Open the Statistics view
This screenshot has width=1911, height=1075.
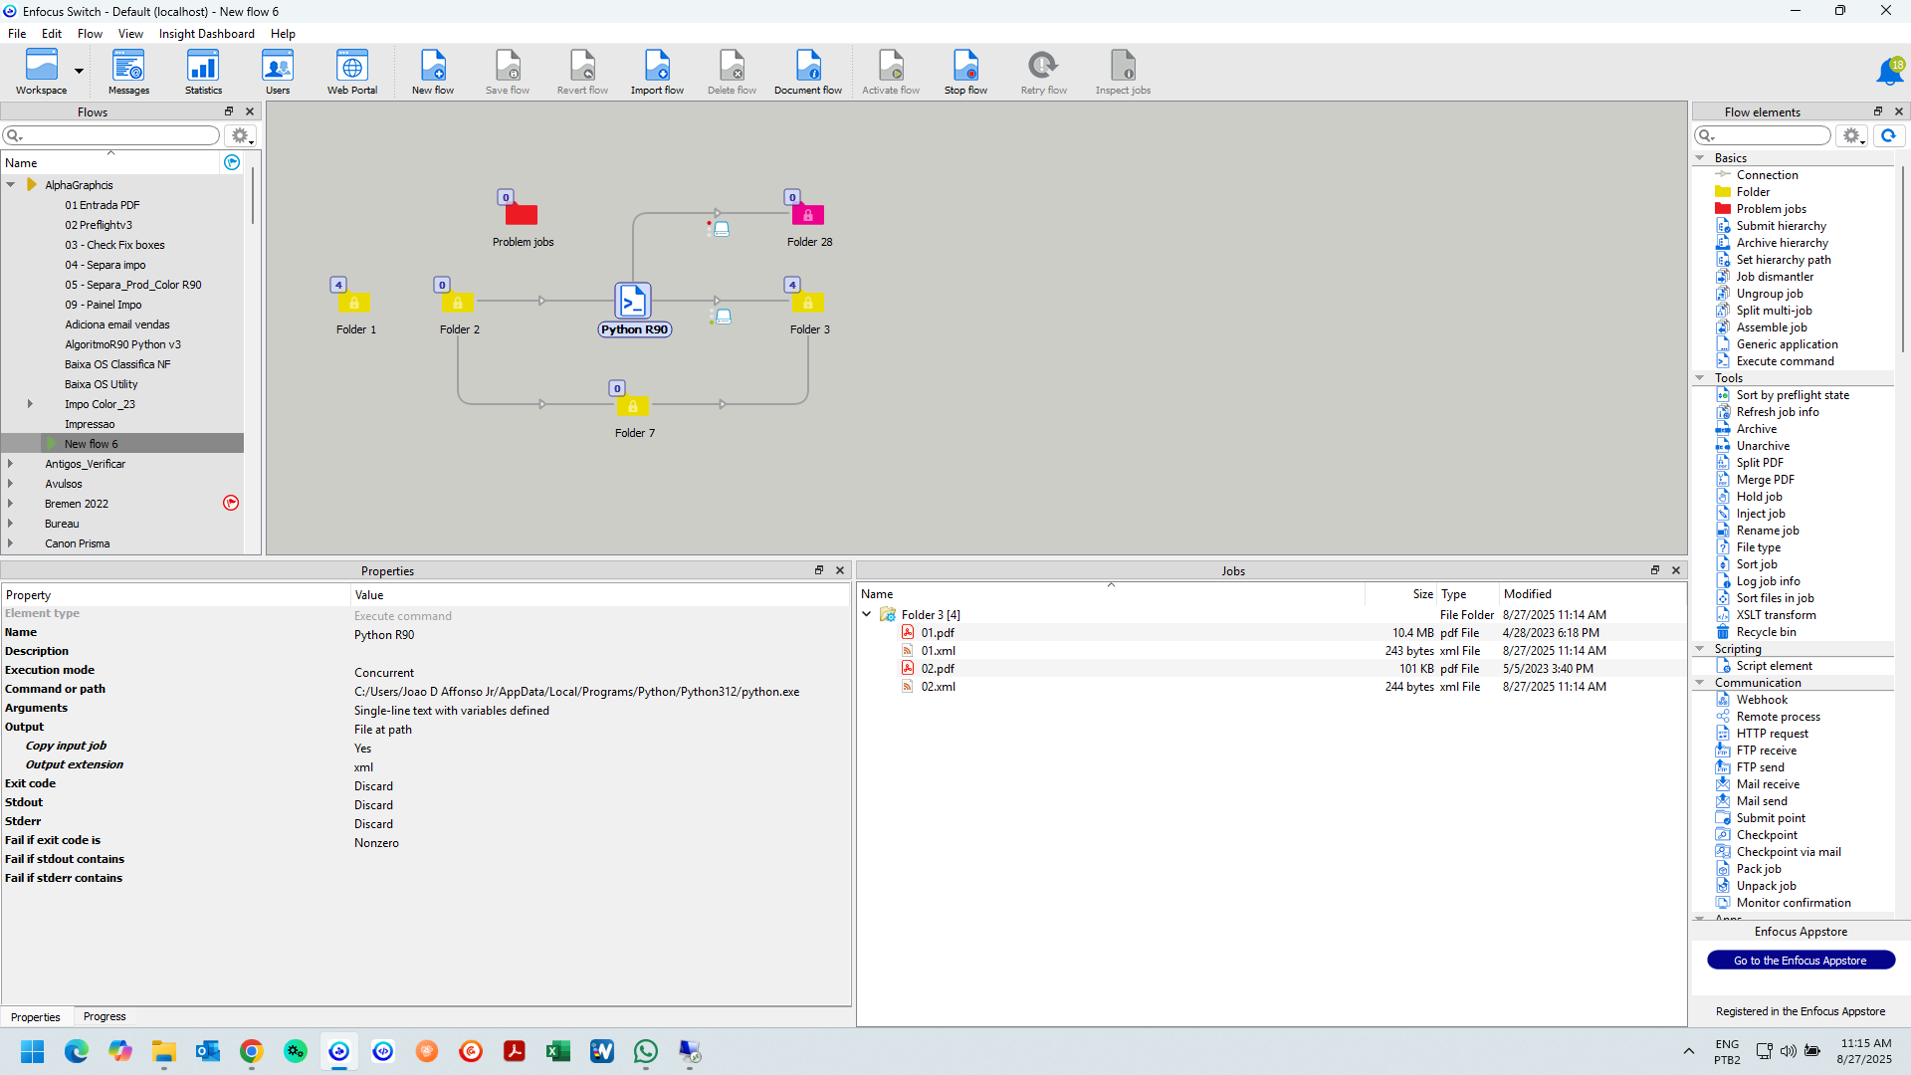[203, 72]
